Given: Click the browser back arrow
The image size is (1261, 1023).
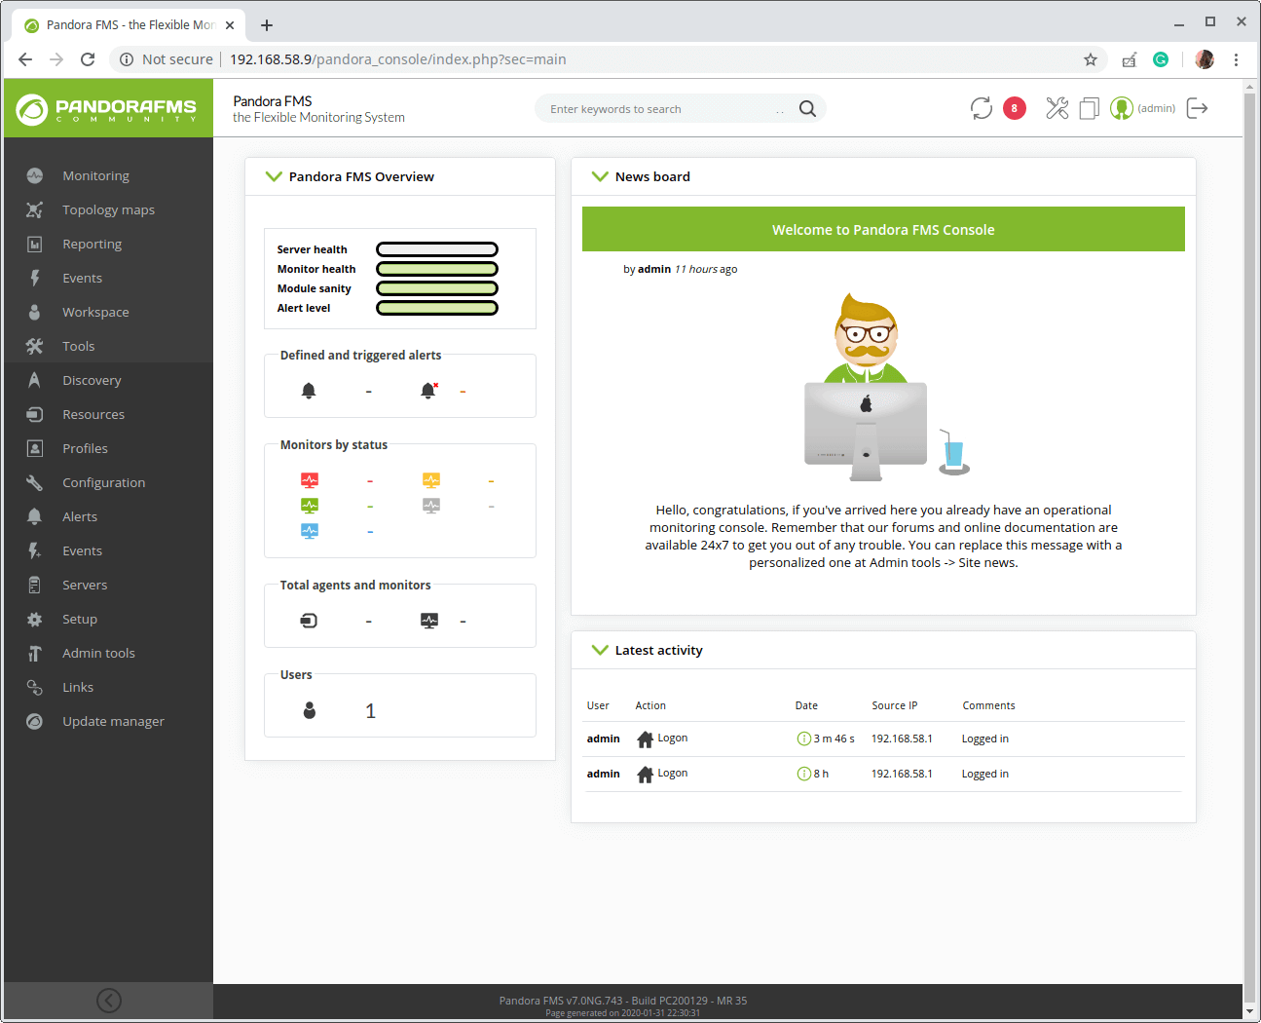Looking at the screenshot, I should pos(25,59).
